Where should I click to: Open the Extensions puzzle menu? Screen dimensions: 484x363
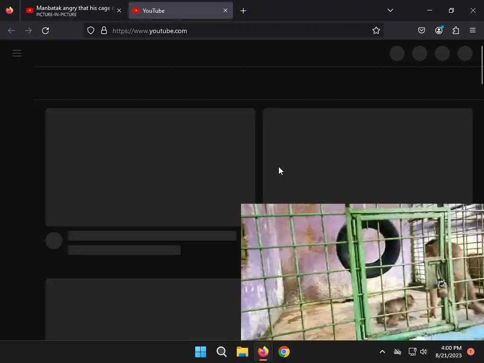456,30
